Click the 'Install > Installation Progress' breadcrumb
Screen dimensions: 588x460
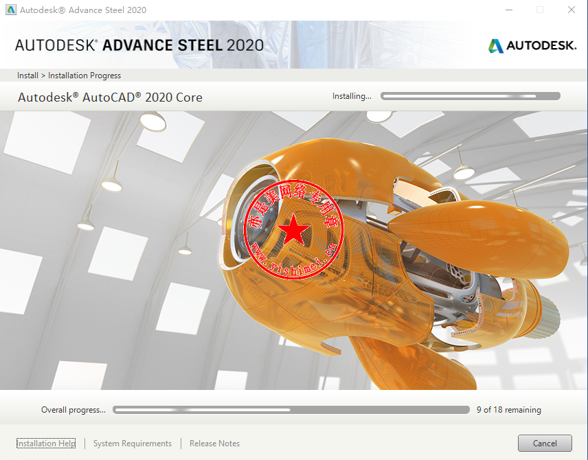(69, 76)
